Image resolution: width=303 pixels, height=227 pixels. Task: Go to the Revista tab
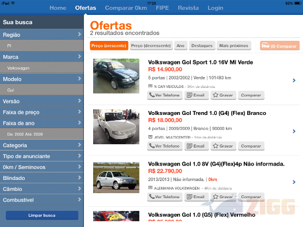(188, 8)
